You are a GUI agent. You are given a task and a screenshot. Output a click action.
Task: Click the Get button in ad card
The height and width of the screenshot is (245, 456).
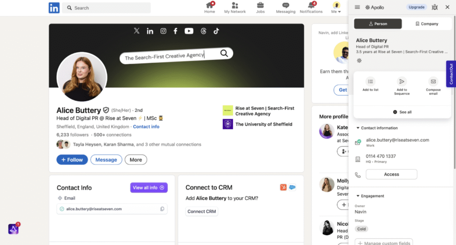(x=342, y=90)
